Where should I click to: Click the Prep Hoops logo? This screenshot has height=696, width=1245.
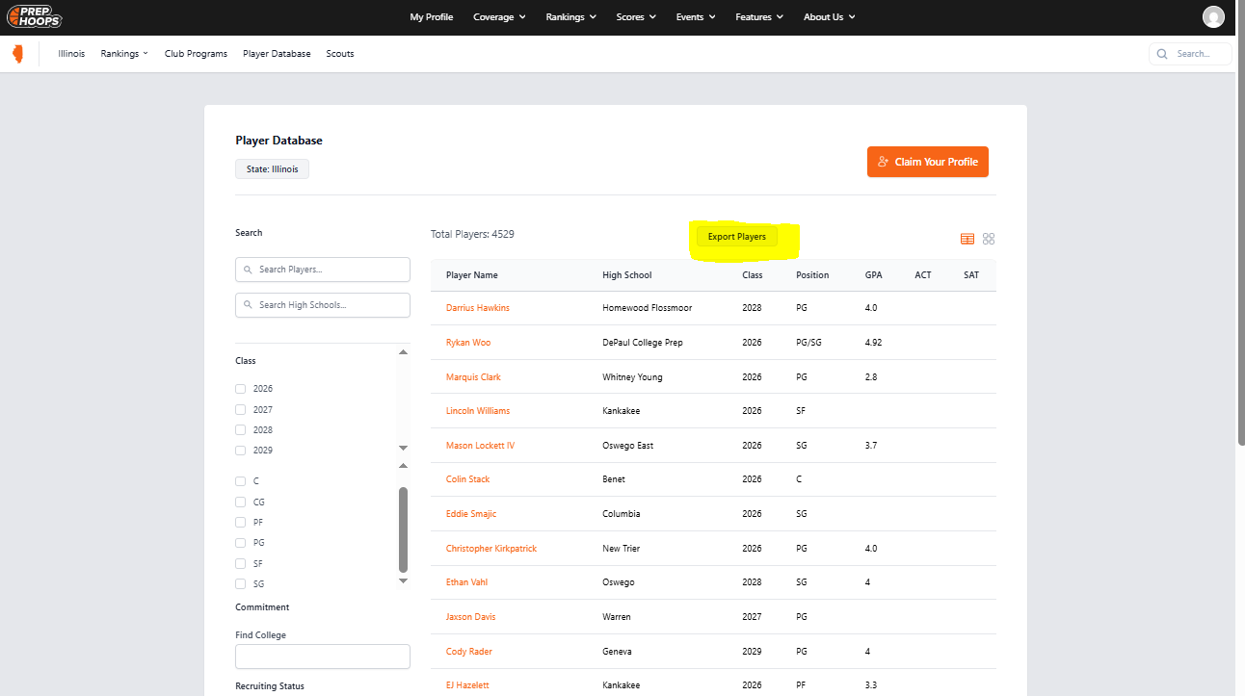pyautogui.click(x=34, y=16)
